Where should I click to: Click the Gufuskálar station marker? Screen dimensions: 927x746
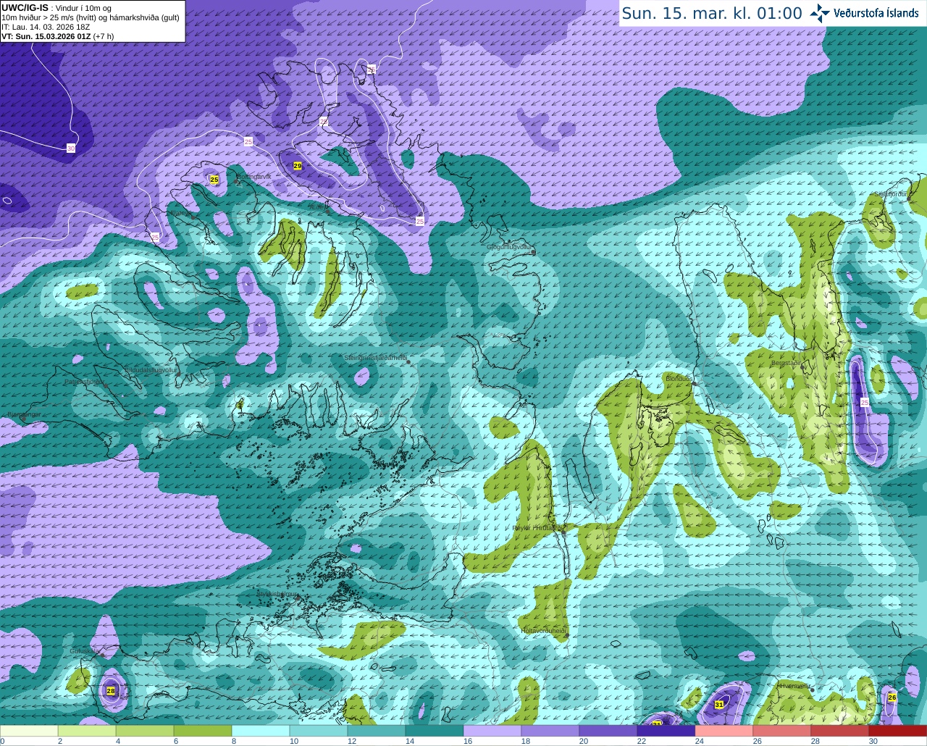(102, 655)
